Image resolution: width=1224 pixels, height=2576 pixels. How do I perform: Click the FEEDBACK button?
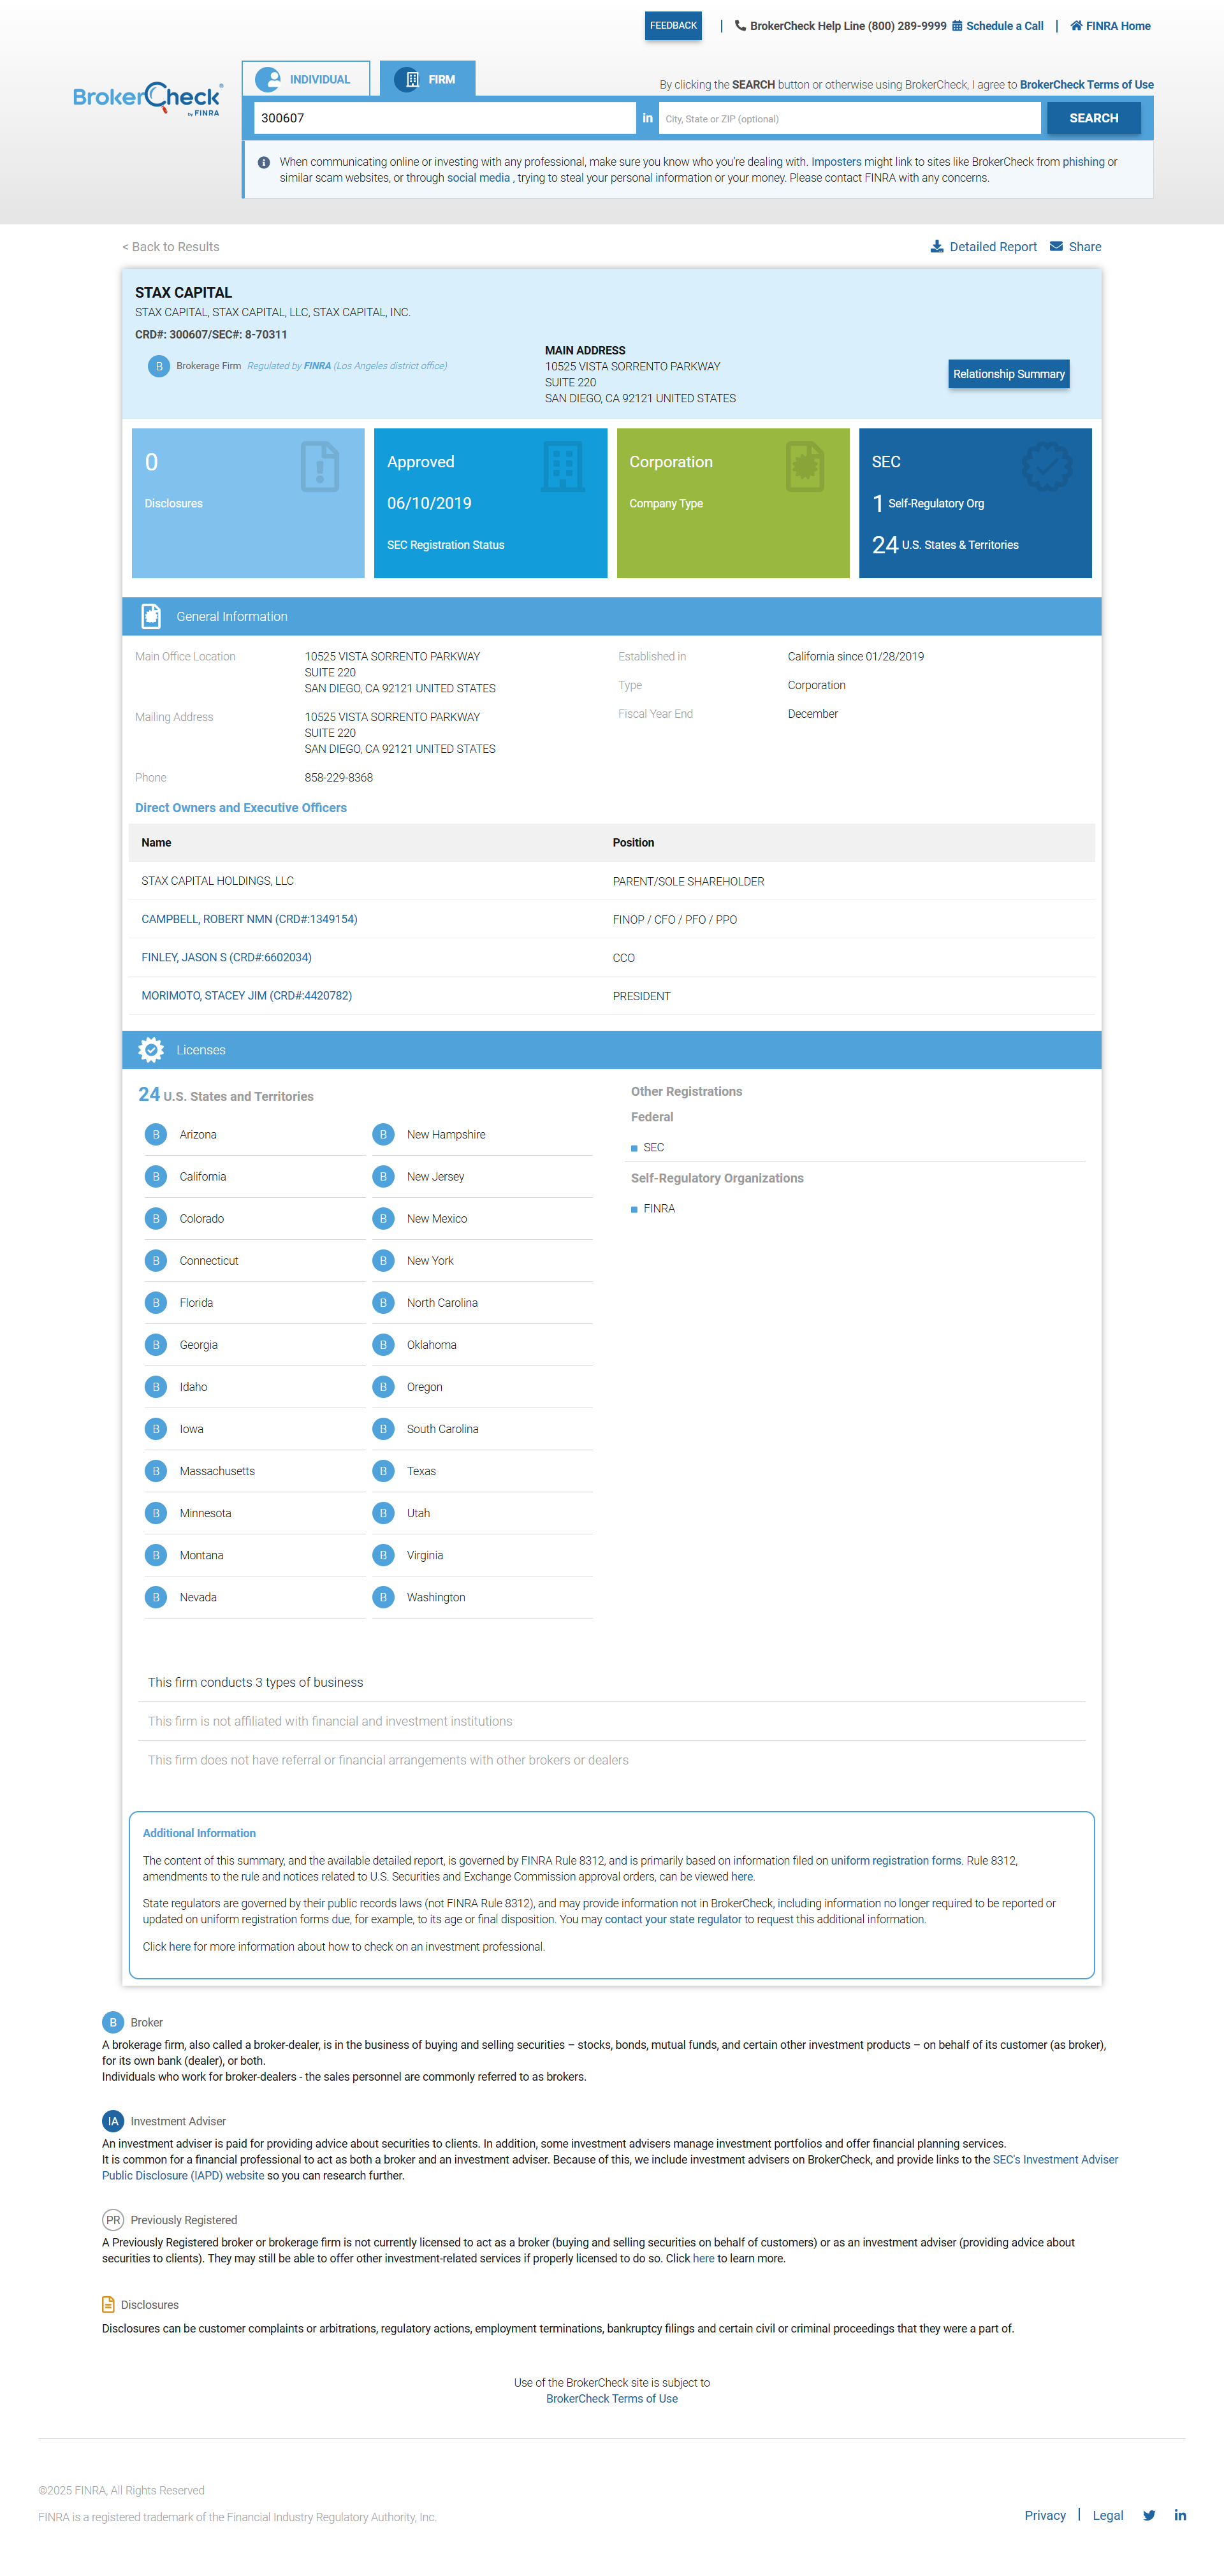[x=673, y=26]
